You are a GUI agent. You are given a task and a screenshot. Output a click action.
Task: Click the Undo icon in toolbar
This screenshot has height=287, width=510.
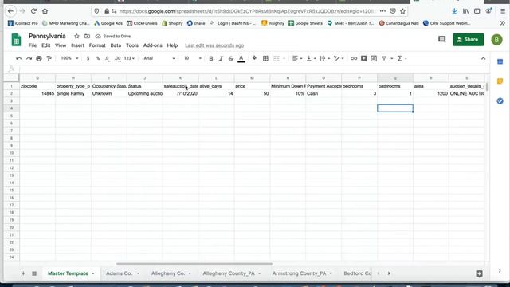click(x=19, y=58)
